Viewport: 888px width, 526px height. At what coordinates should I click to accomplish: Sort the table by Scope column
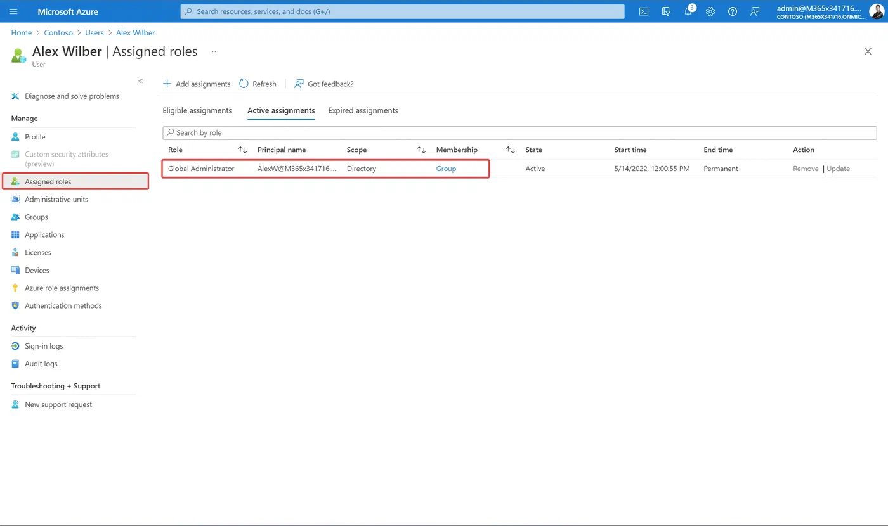[421, 150]
